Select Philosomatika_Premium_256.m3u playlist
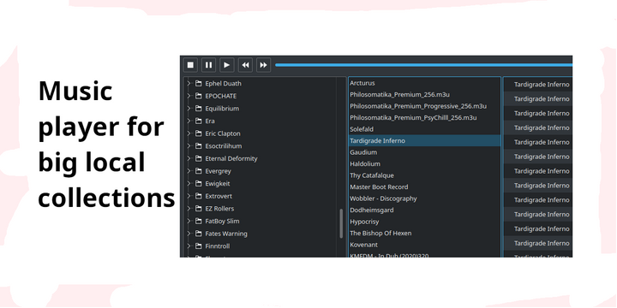Screen dimensions: 617x308 tap(424, 95)
